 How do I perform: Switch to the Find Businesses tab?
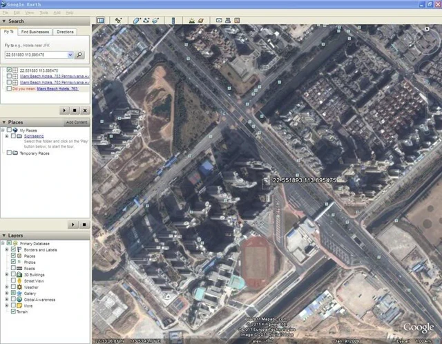(35, 32)
